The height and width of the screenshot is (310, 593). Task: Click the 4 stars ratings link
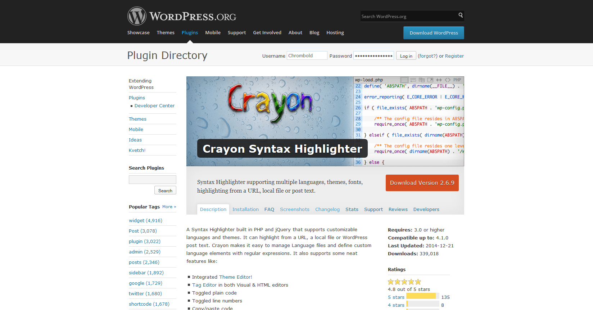pos(396,305)
